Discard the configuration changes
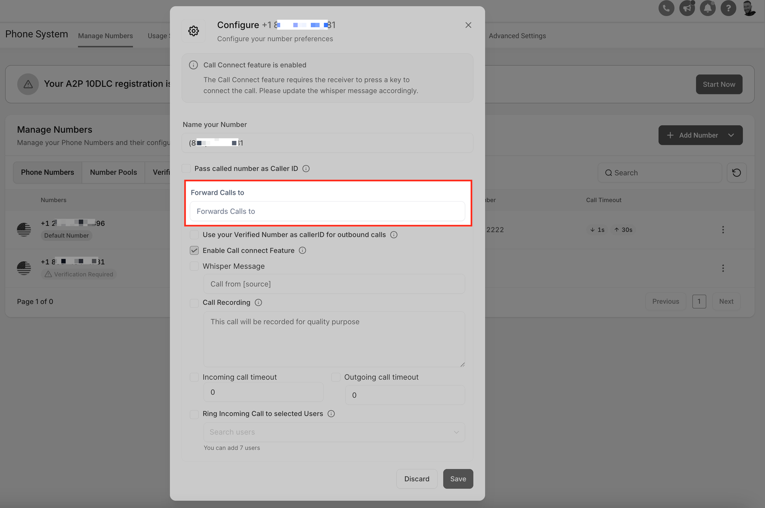Screen dimensions: 765x508 [x=416, y=479]
